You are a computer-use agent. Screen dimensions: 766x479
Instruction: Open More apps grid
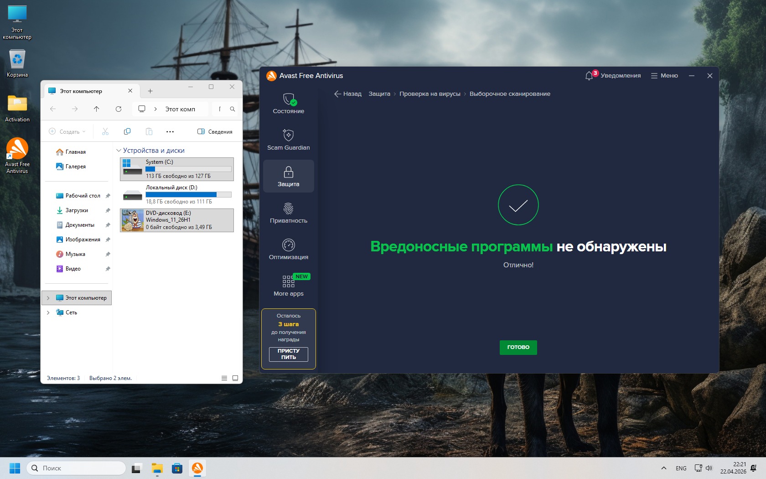click(x=288, y=286)
